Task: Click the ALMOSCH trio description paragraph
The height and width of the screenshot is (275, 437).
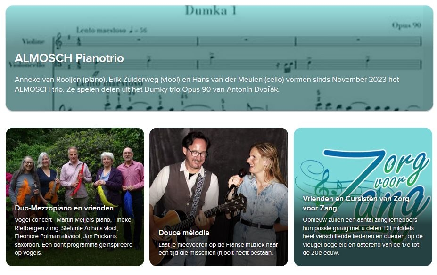Action: pos(207,84)
